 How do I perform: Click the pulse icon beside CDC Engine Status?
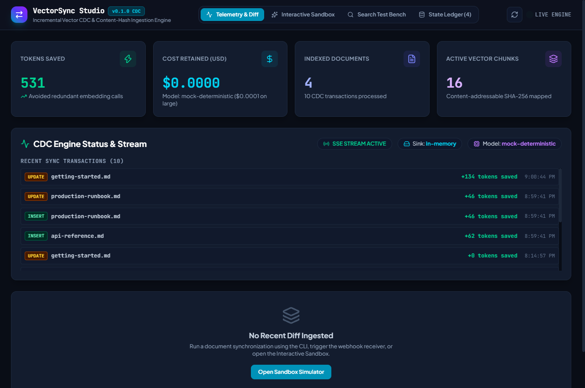click(x=25, y=144)
